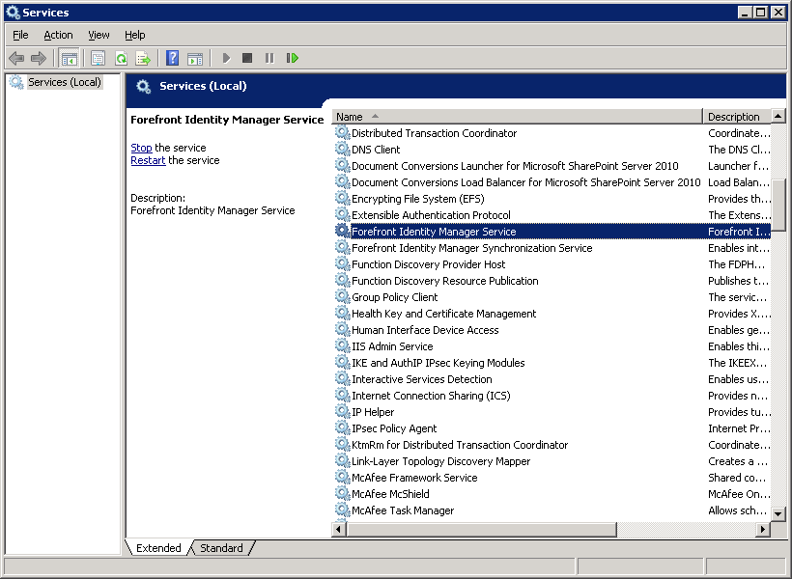Sort by the Name column header
Screen dimensions: 792x579
point(517,117)
